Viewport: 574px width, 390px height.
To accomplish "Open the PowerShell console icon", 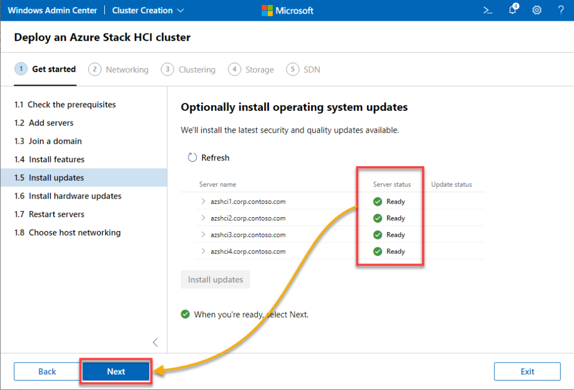I will coord(488,11).
